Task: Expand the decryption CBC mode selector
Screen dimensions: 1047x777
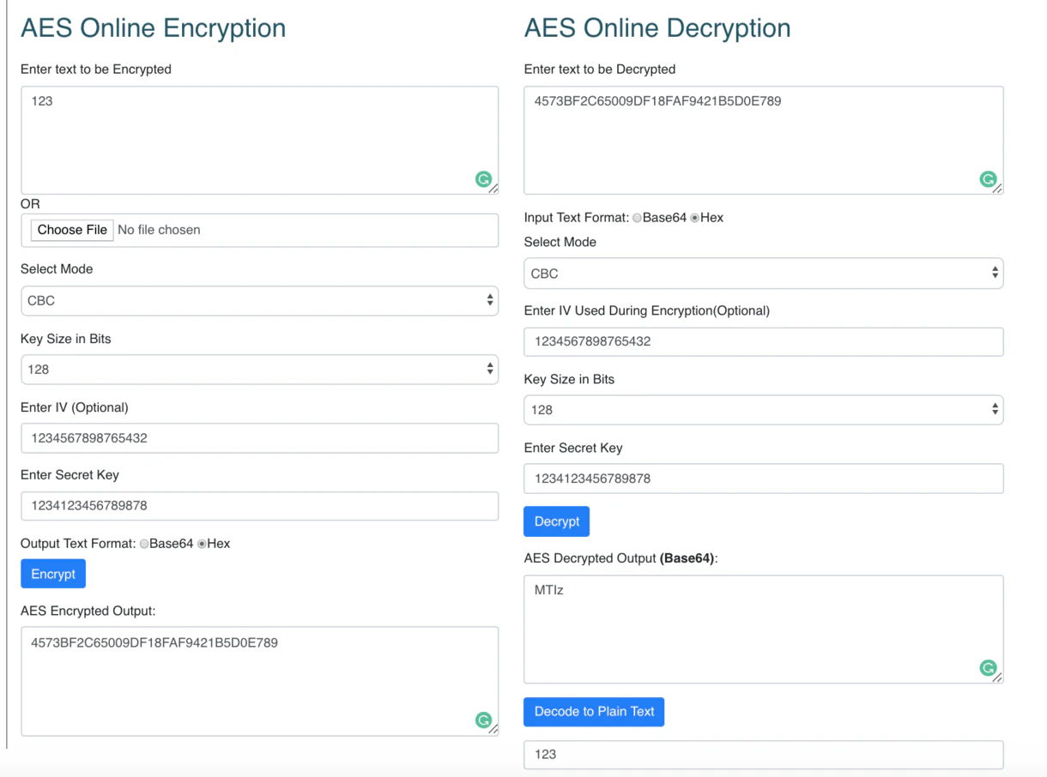Action: click(763, 273)
